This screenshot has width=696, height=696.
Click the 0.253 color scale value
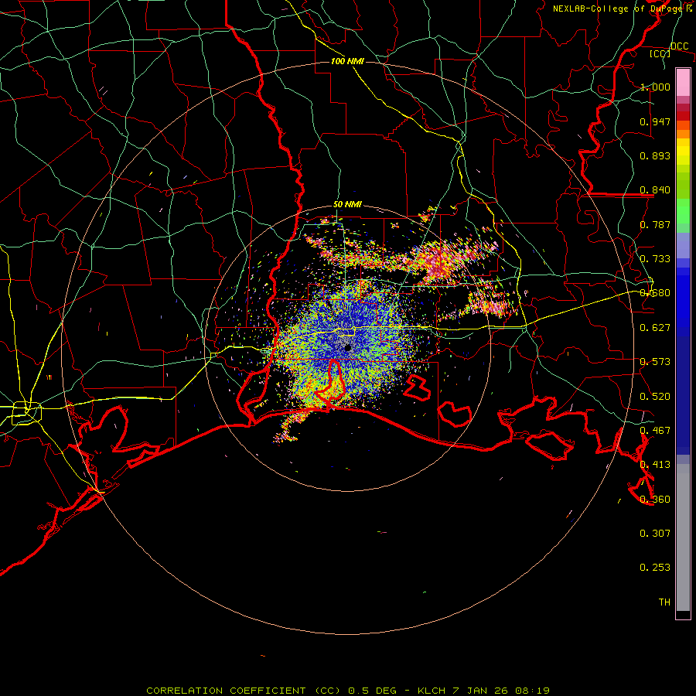(x=655, y=568)
